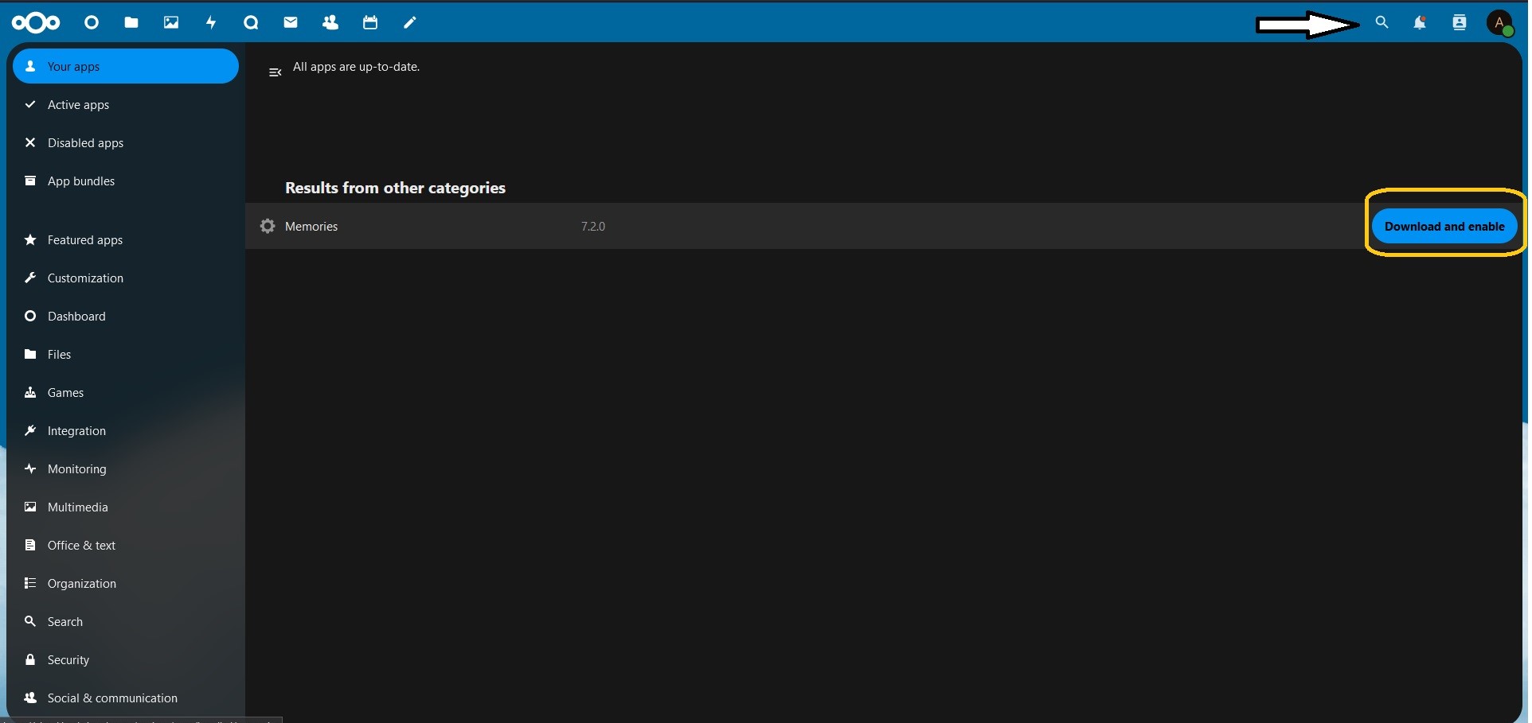The width and height of the screenshot is (1532, 723).
Task: Select Active apps in the sidebar
Action: click(x=78, y=105)
